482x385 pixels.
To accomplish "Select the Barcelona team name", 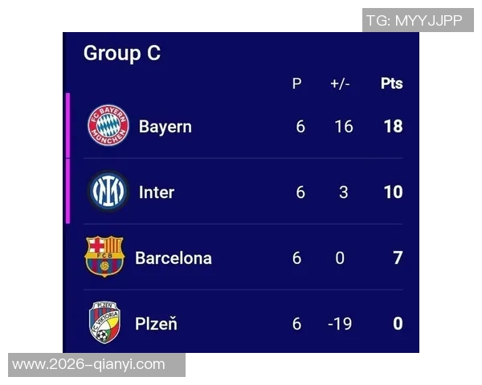I will tap(174, 258).
